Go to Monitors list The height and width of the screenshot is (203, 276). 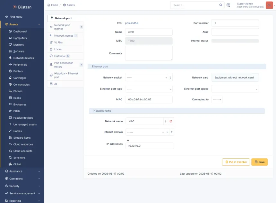click(19, 45)
